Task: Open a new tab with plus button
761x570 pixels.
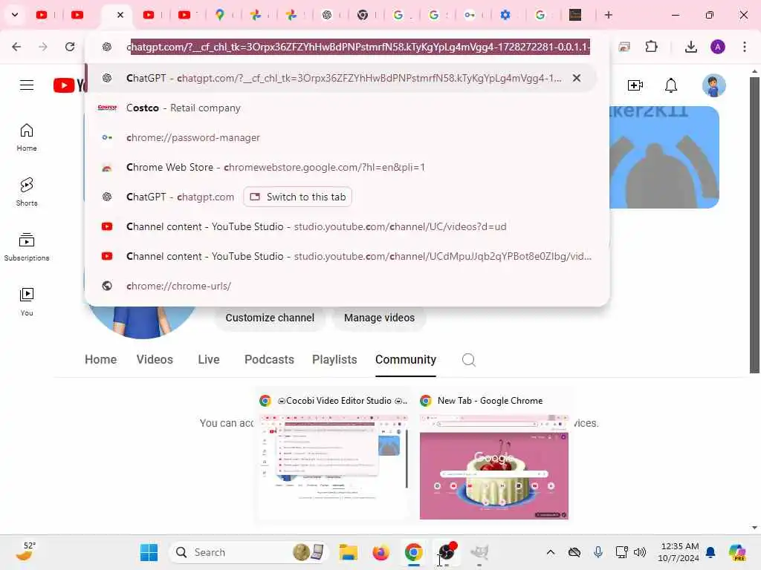Action: point(609,15)
